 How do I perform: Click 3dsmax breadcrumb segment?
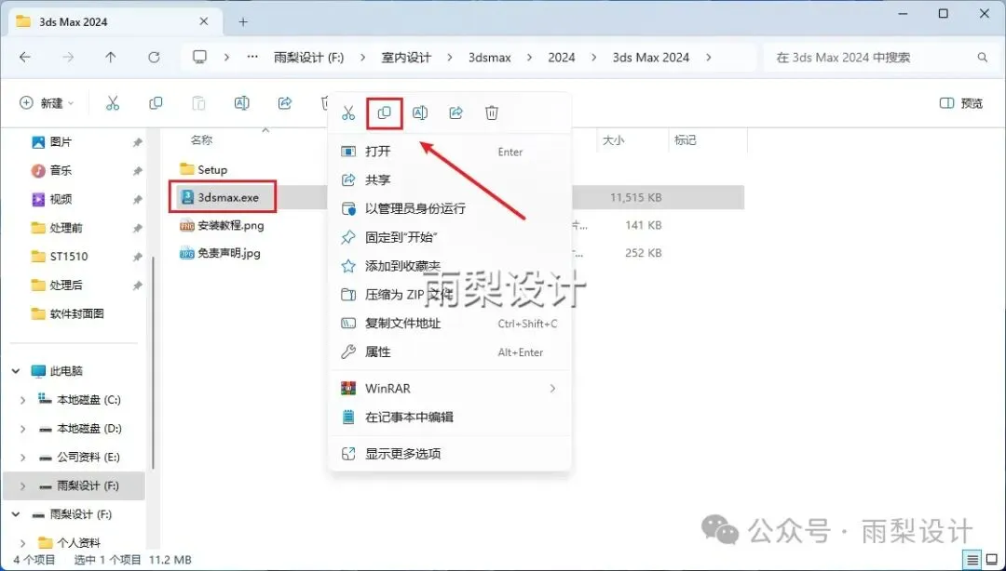click(x=490, y=57)
